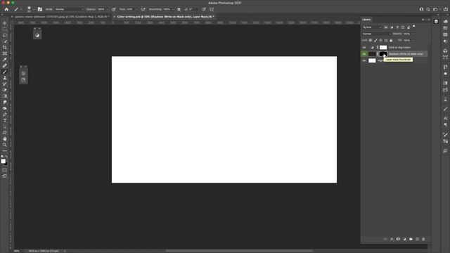
Task: Select the Healing Brush tool
Action: tap(5, 65)
